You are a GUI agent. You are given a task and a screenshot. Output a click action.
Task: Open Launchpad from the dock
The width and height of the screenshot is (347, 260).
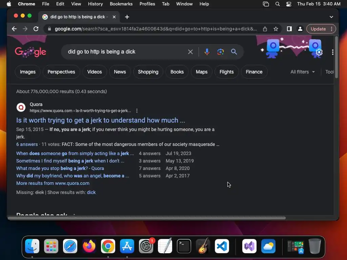[51, 246]
